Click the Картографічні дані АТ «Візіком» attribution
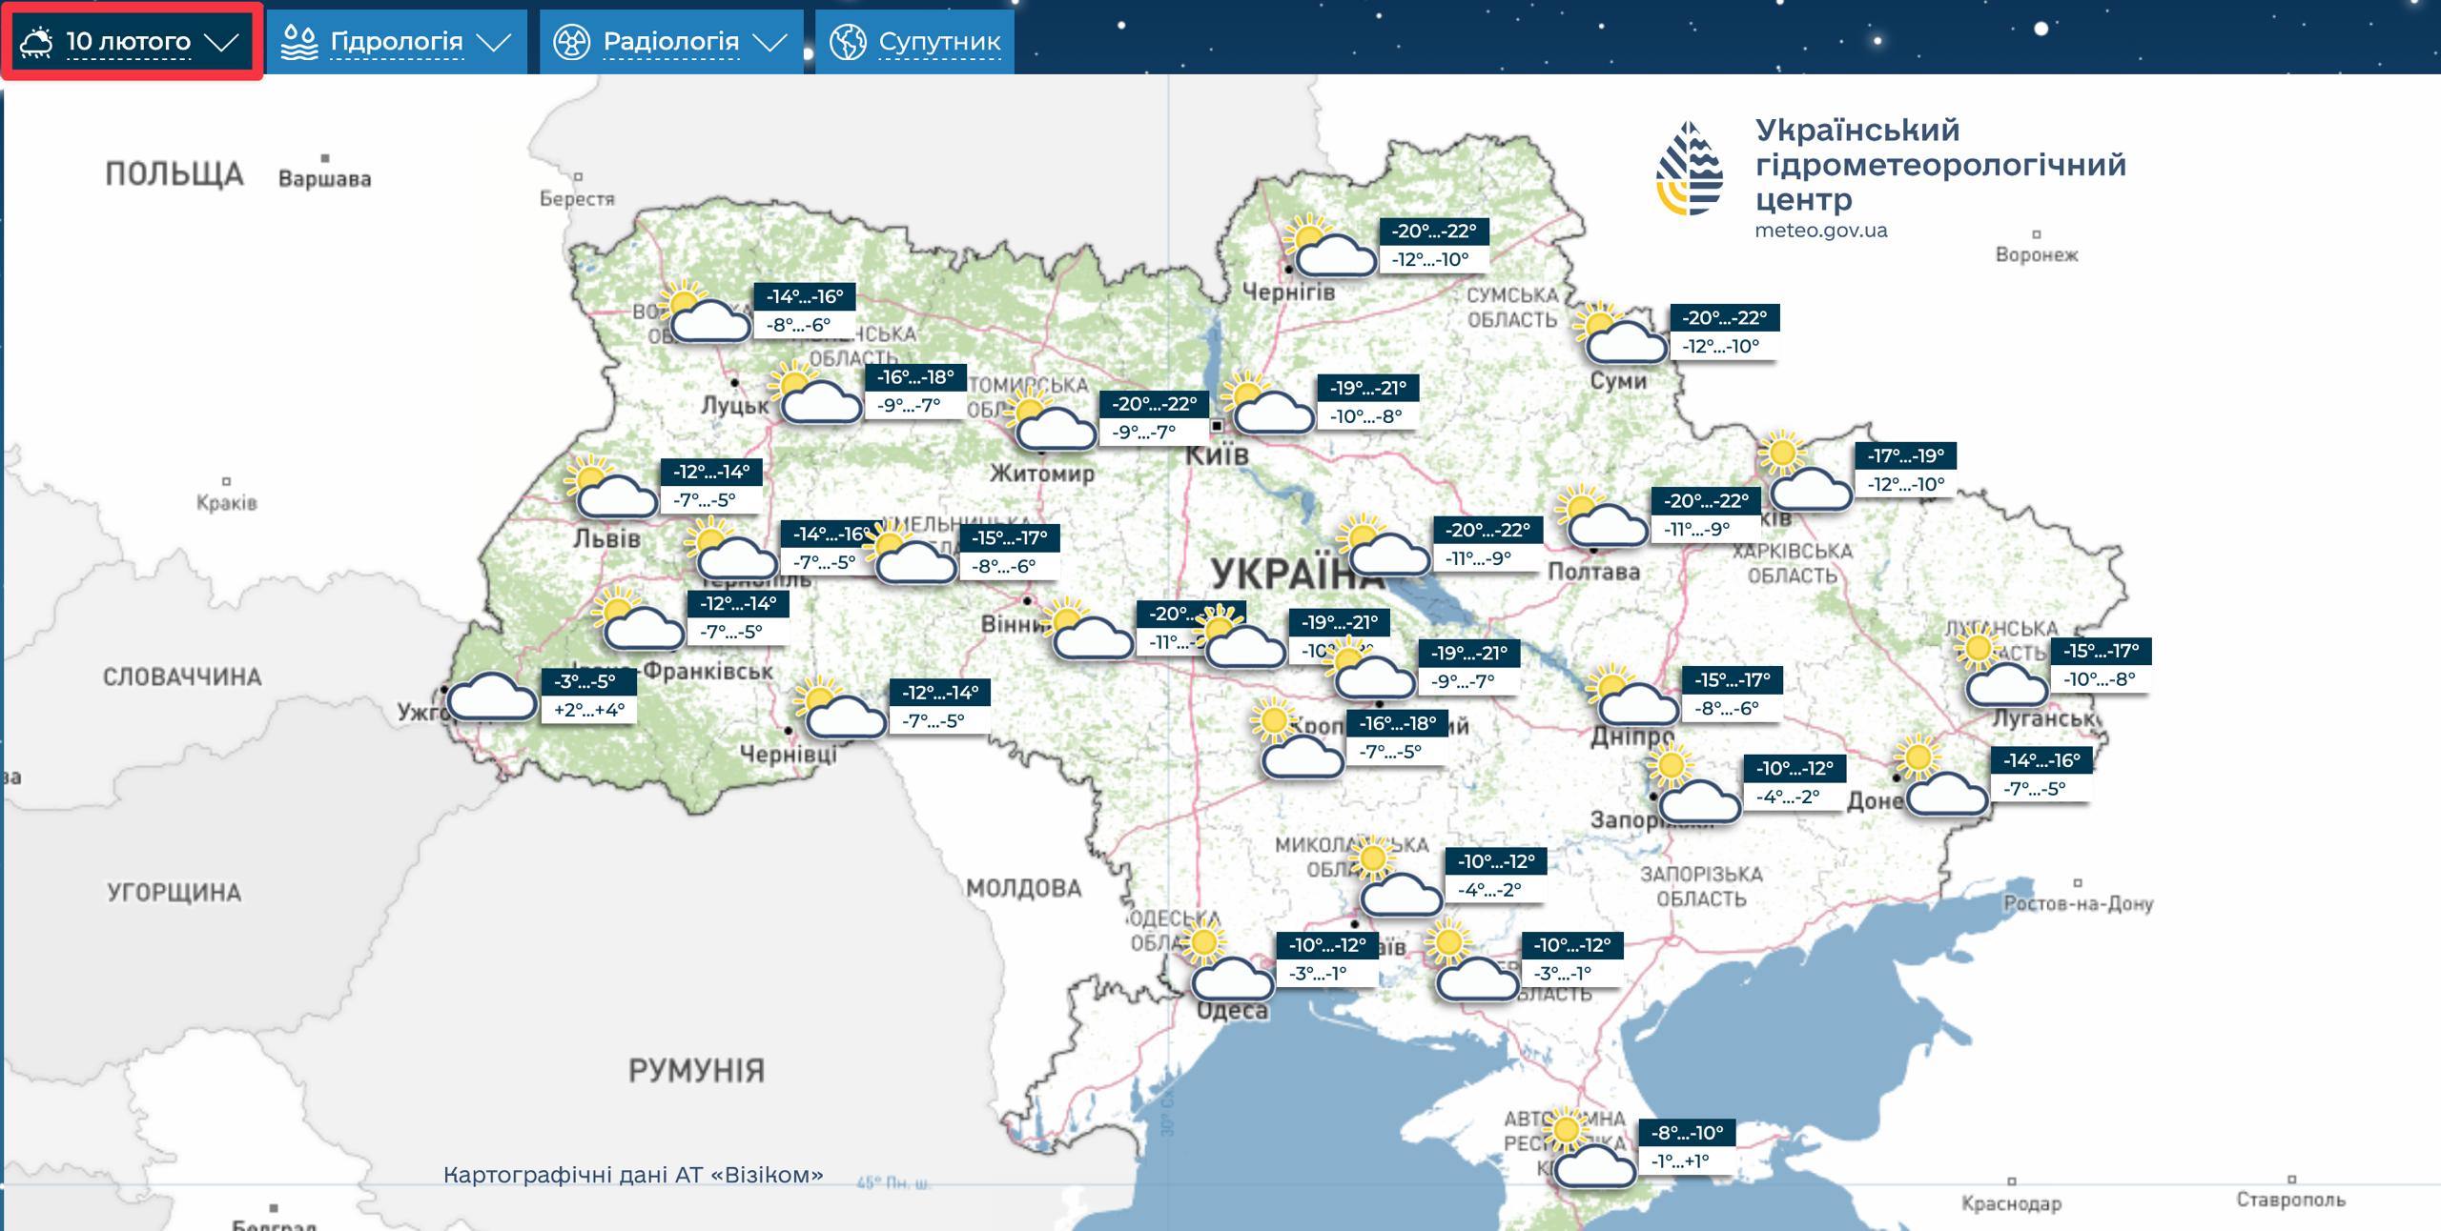This screenshot has height=1231, width=2441. pyautogui.click(x=633, y=1175)
